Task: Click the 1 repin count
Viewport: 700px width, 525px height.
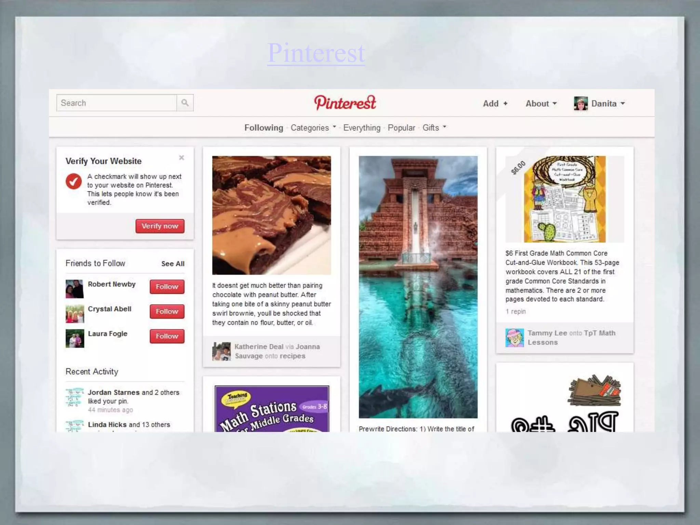Action: pyautogui.click(x=515, y=311)
